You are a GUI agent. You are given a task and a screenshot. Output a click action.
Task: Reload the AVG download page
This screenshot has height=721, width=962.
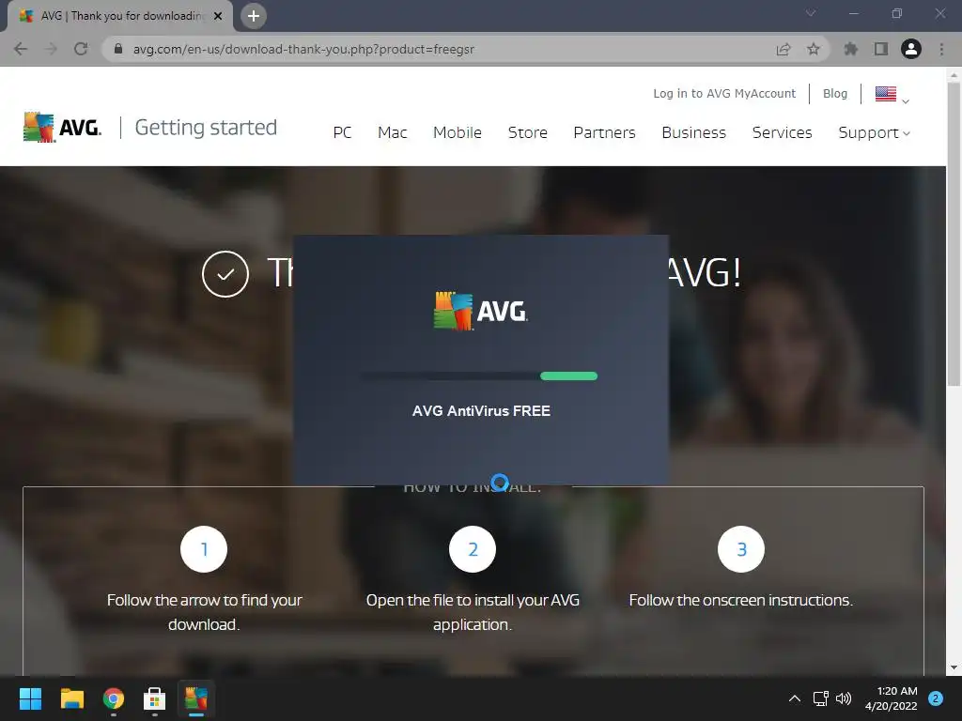point(81,49)
